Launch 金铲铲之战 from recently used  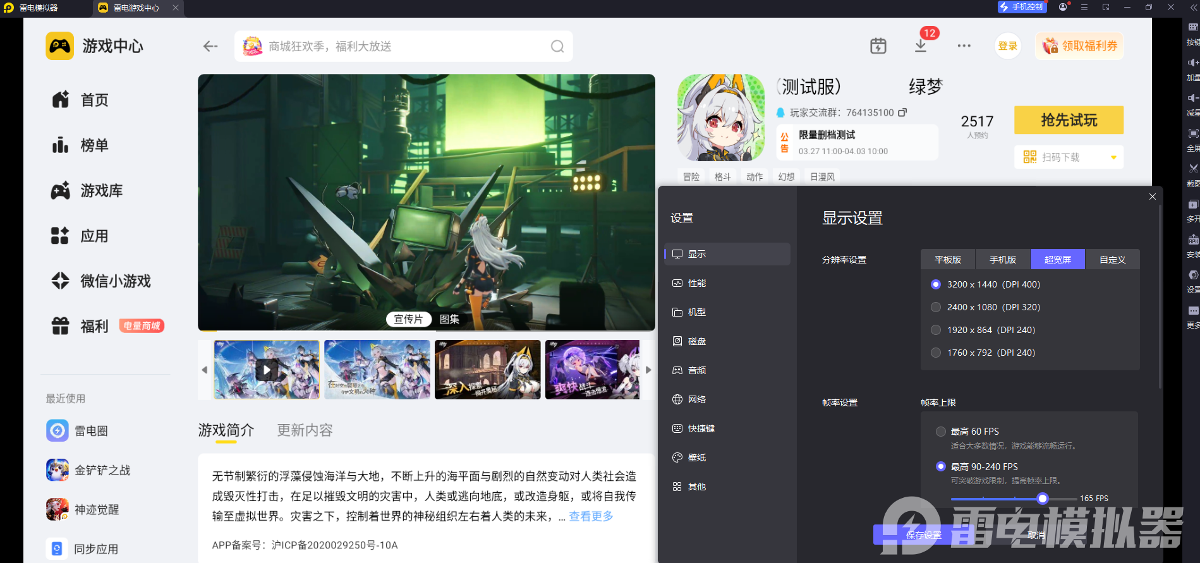coord(88,470)
